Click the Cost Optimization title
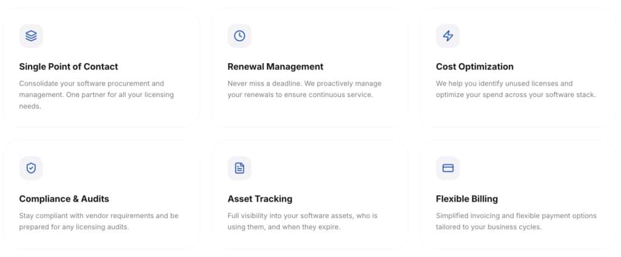This screenshot has height=257, width=621. coord(474,67)
